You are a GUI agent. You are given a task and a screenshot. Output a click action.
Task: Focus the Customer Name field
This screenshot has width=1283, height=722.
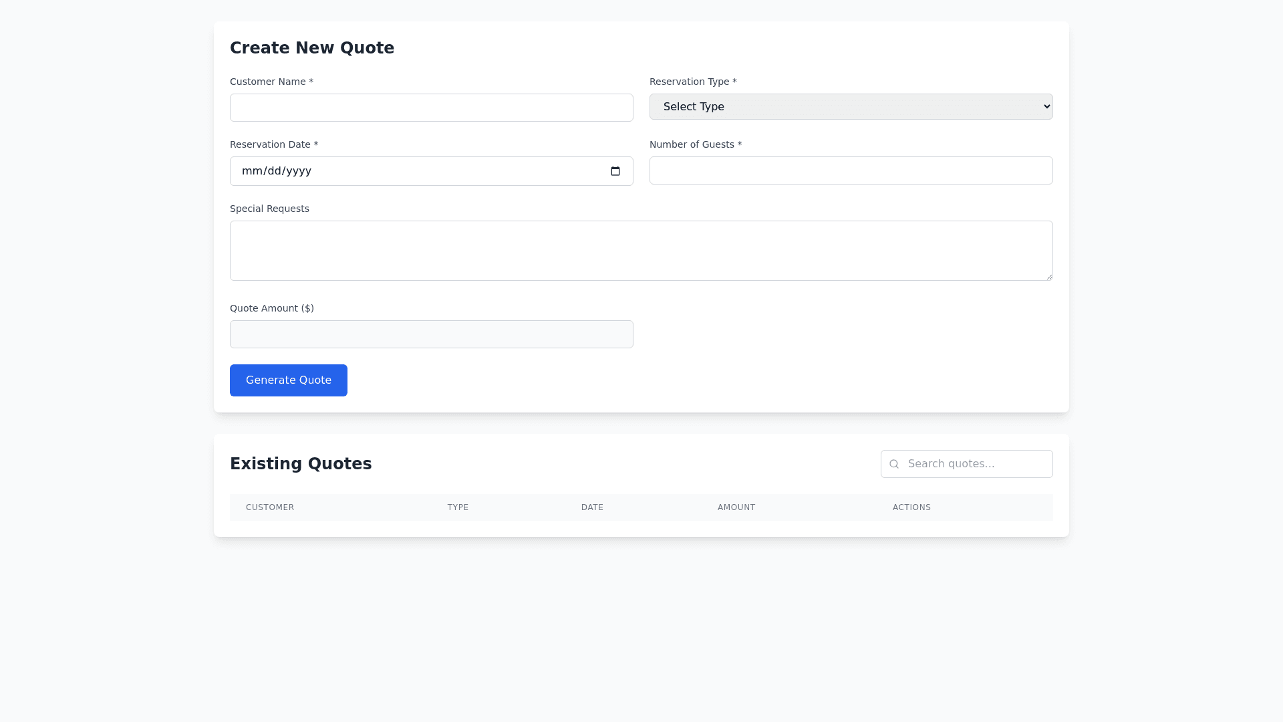431,108
